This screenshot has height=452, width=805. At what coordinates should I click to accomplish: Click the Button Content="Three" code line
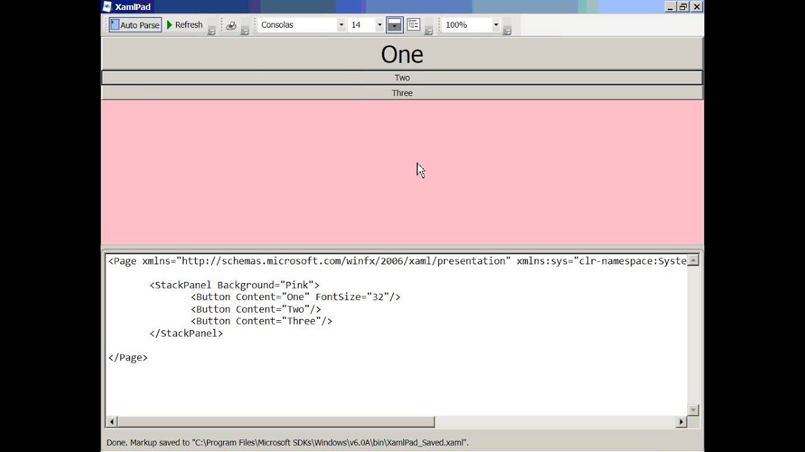[262, 321]
